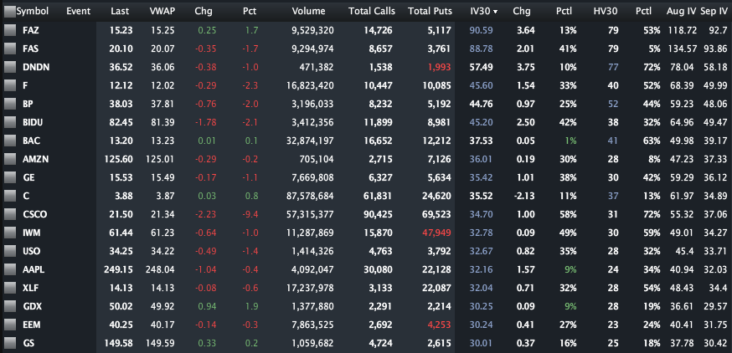This screenshot has height=353, width=732.
Task: Select the EEM row checkbox
Action: (x=9, y=325)
